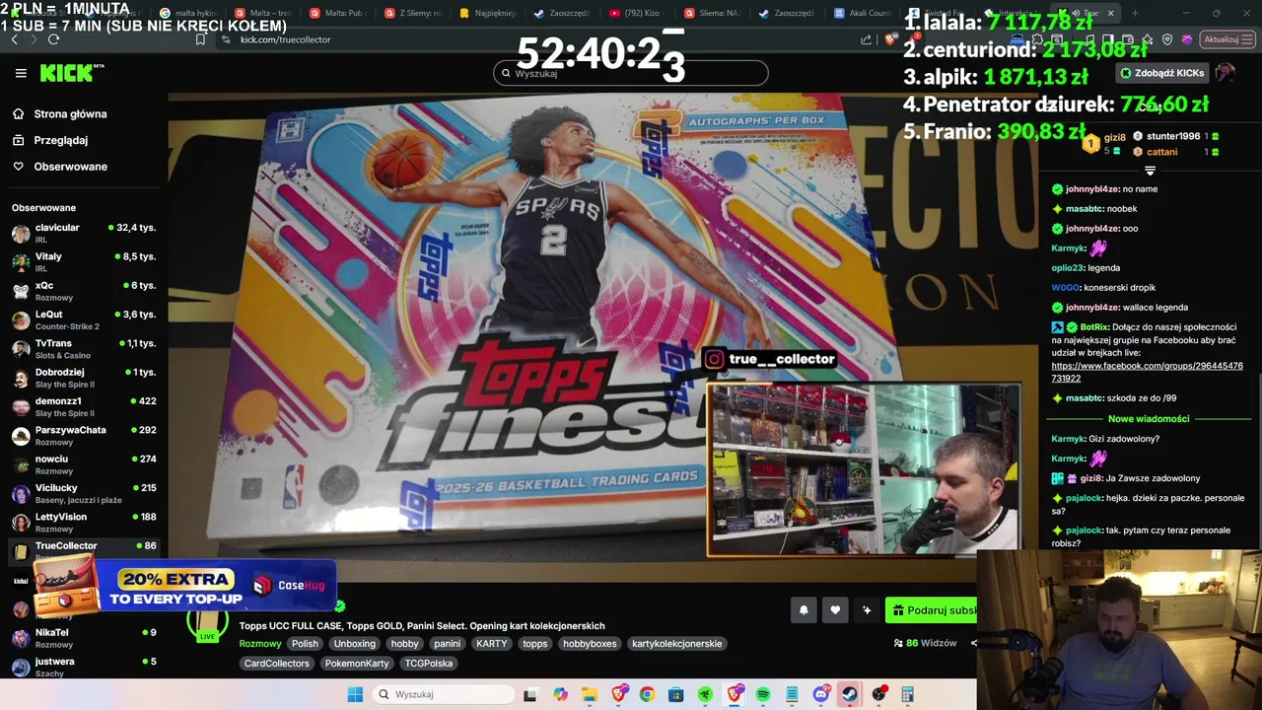This screenshot has height=710, width=1262.
Task: Open LettyVision channel from sidebar
Action: coord(84,523)
